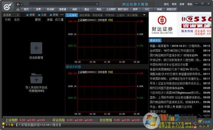This screenshot has width=213, height=130.
Task: Open the 新闻 toolbar tab
Action: pos(159,9)
